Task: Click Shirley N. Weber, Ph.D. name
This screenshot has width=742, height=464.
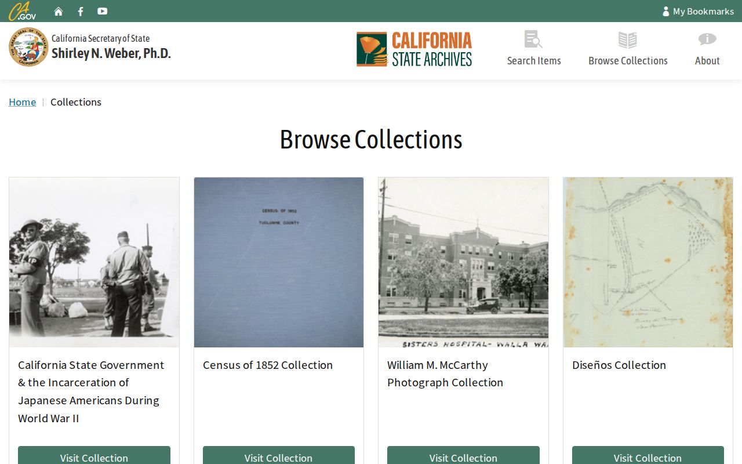Action: (x=111, y=53)
